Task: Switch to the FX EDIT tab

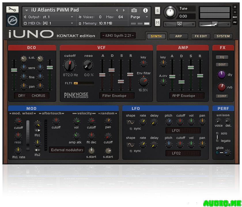Action: click(x=201, y=36)
